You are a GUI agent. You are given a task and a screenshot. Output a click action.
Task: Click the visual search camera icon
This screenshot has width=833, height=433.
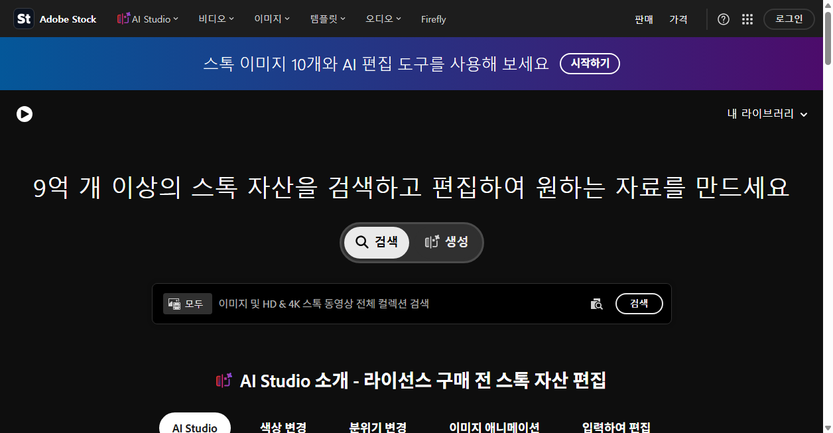click(597, 304)
